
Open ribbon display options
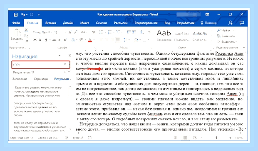click(207, 15)
